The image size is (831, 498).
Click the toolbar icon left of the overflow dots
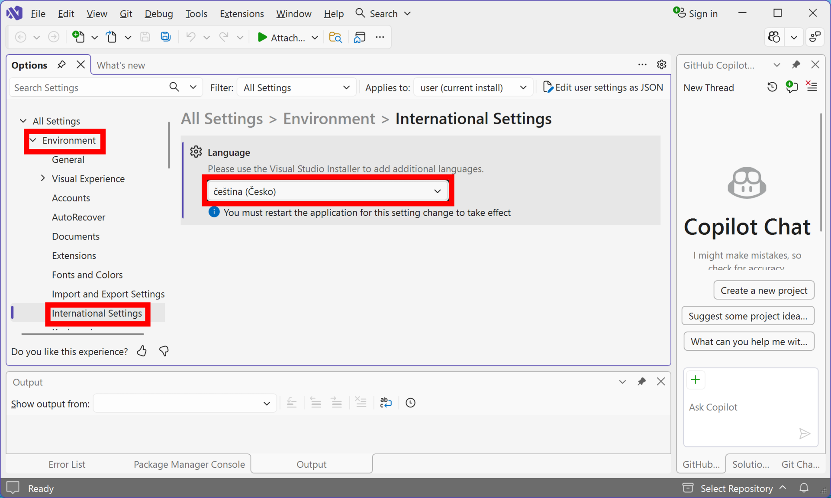[x=360, y=38]
